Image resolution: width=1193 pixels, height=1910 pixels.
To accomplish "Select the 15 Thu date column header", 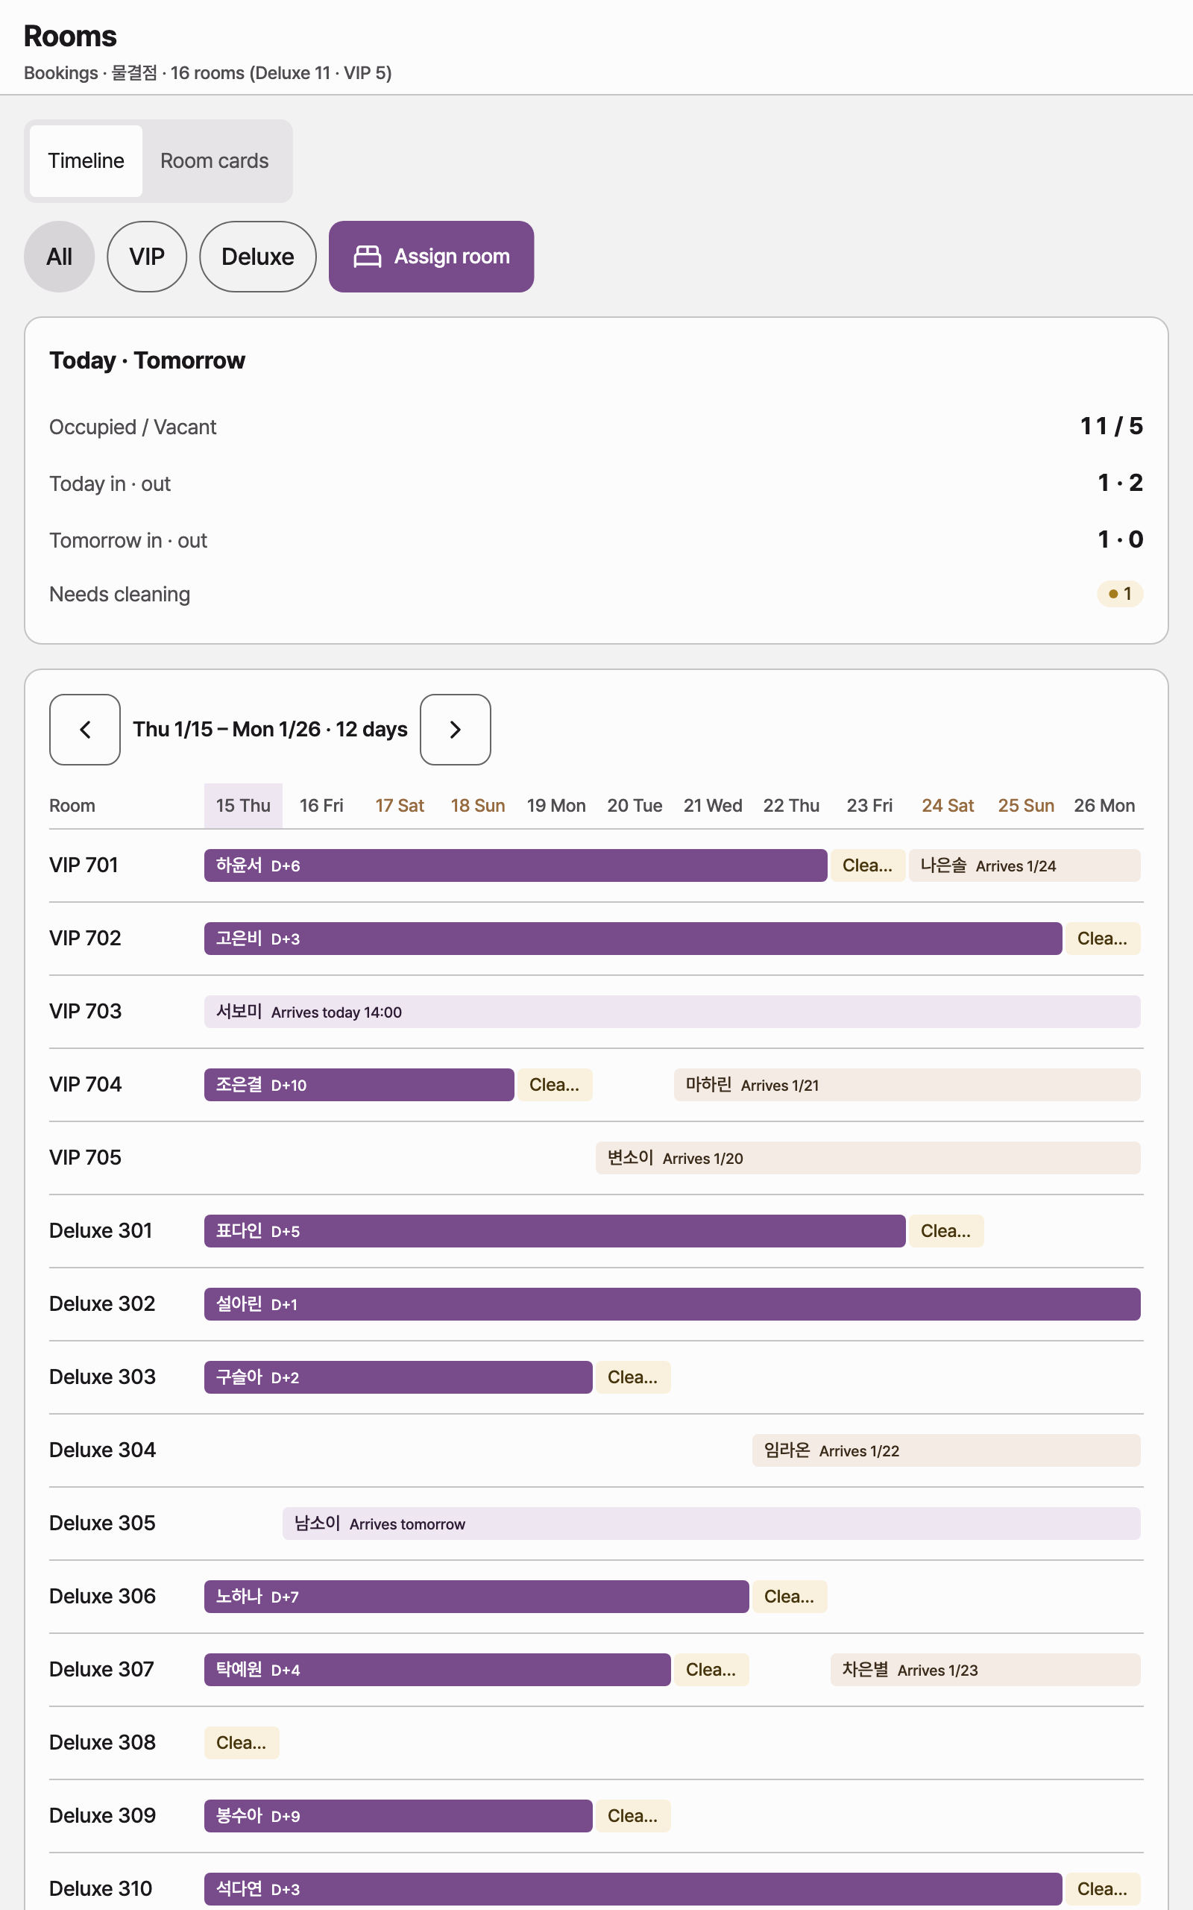I will click(x=243, y=806).
